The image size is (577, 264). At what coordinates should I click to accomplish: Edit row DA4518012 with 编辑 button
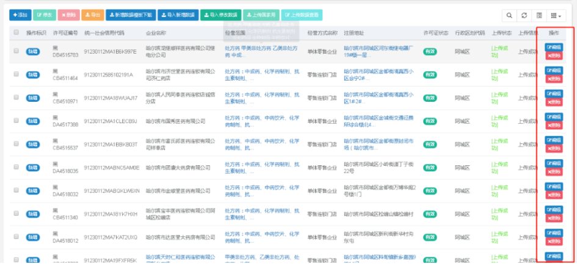[x=554, y=233]
